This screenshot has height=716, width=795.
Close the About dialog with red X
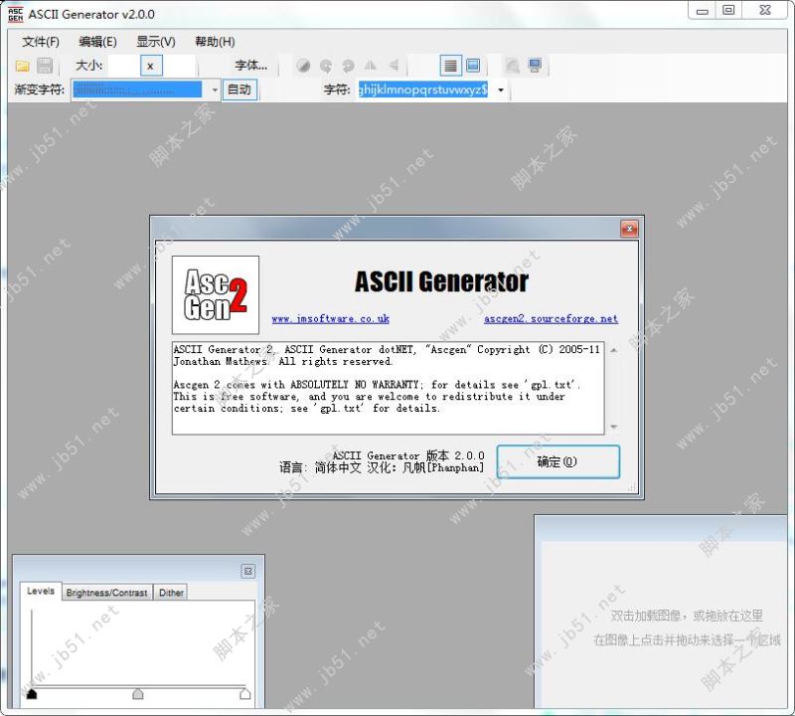click(x=629, y=229)
